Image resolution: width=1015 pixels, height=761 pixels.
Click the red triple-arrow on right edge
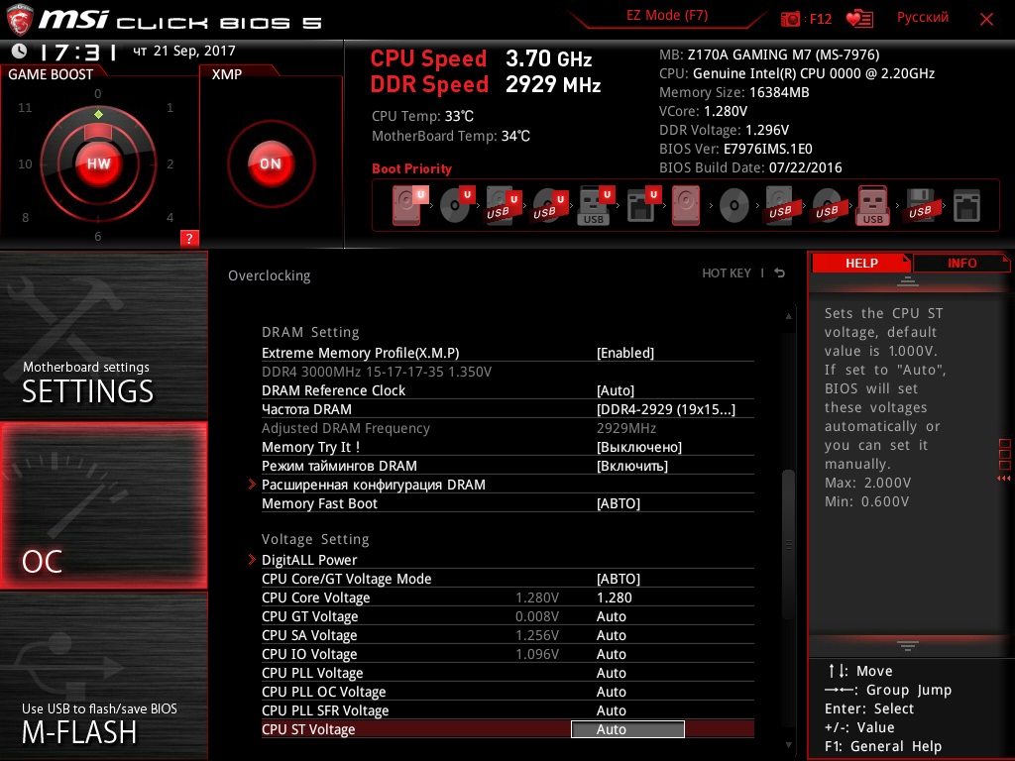point(1003,479)
